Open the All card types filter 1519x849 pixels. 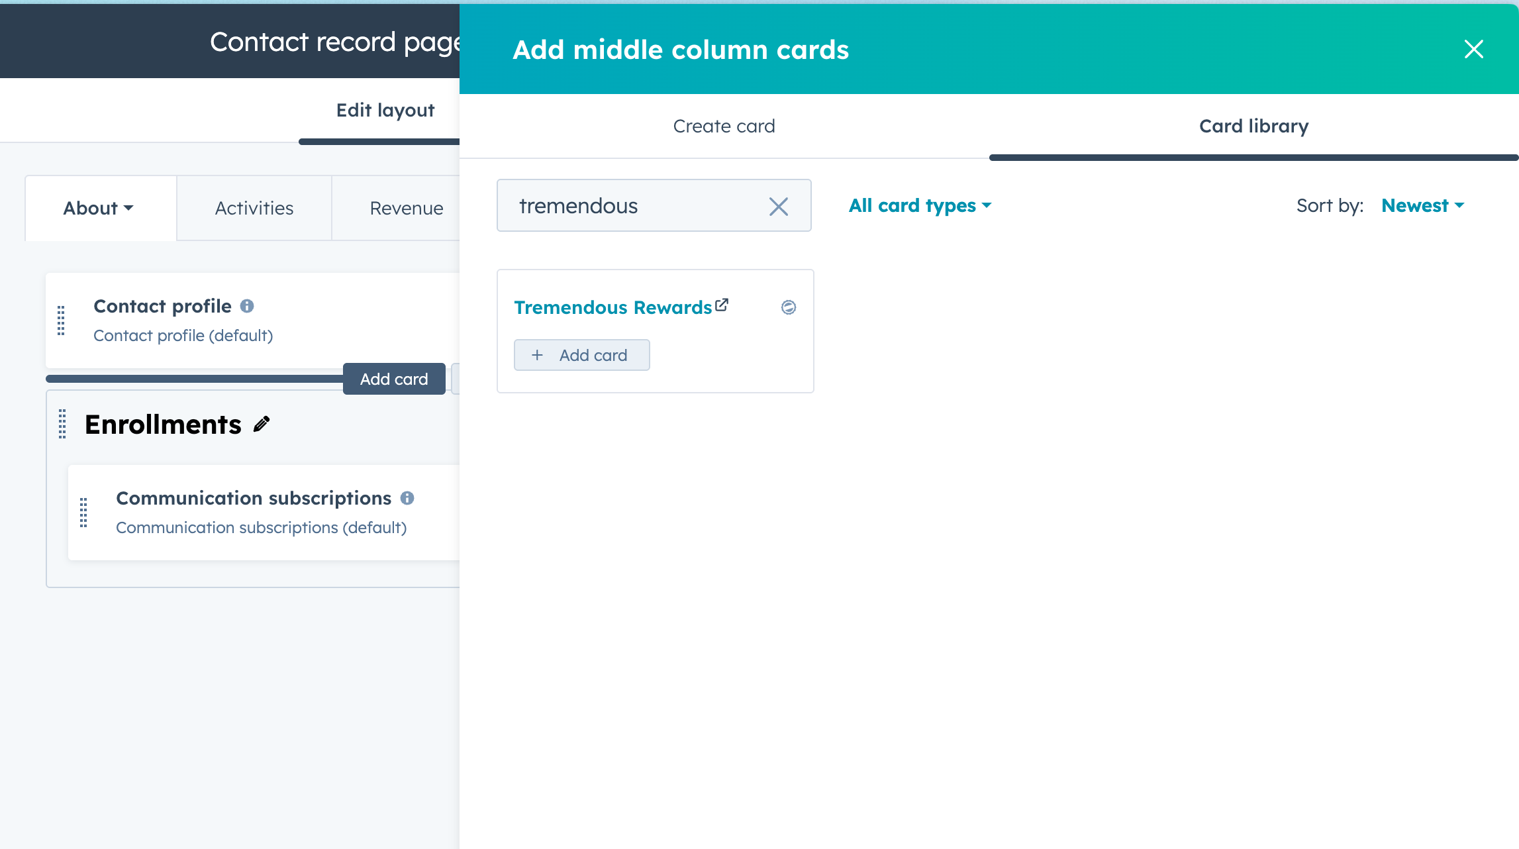920,206
